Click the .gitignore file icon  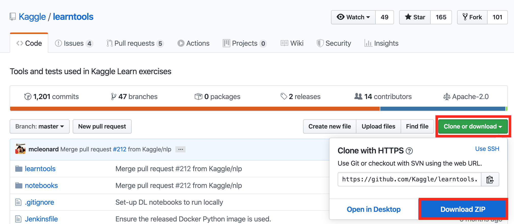point(18,202)
